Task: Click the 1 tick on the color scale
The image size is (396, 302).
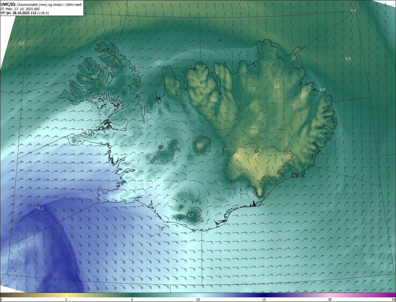Action: [66, 300]
